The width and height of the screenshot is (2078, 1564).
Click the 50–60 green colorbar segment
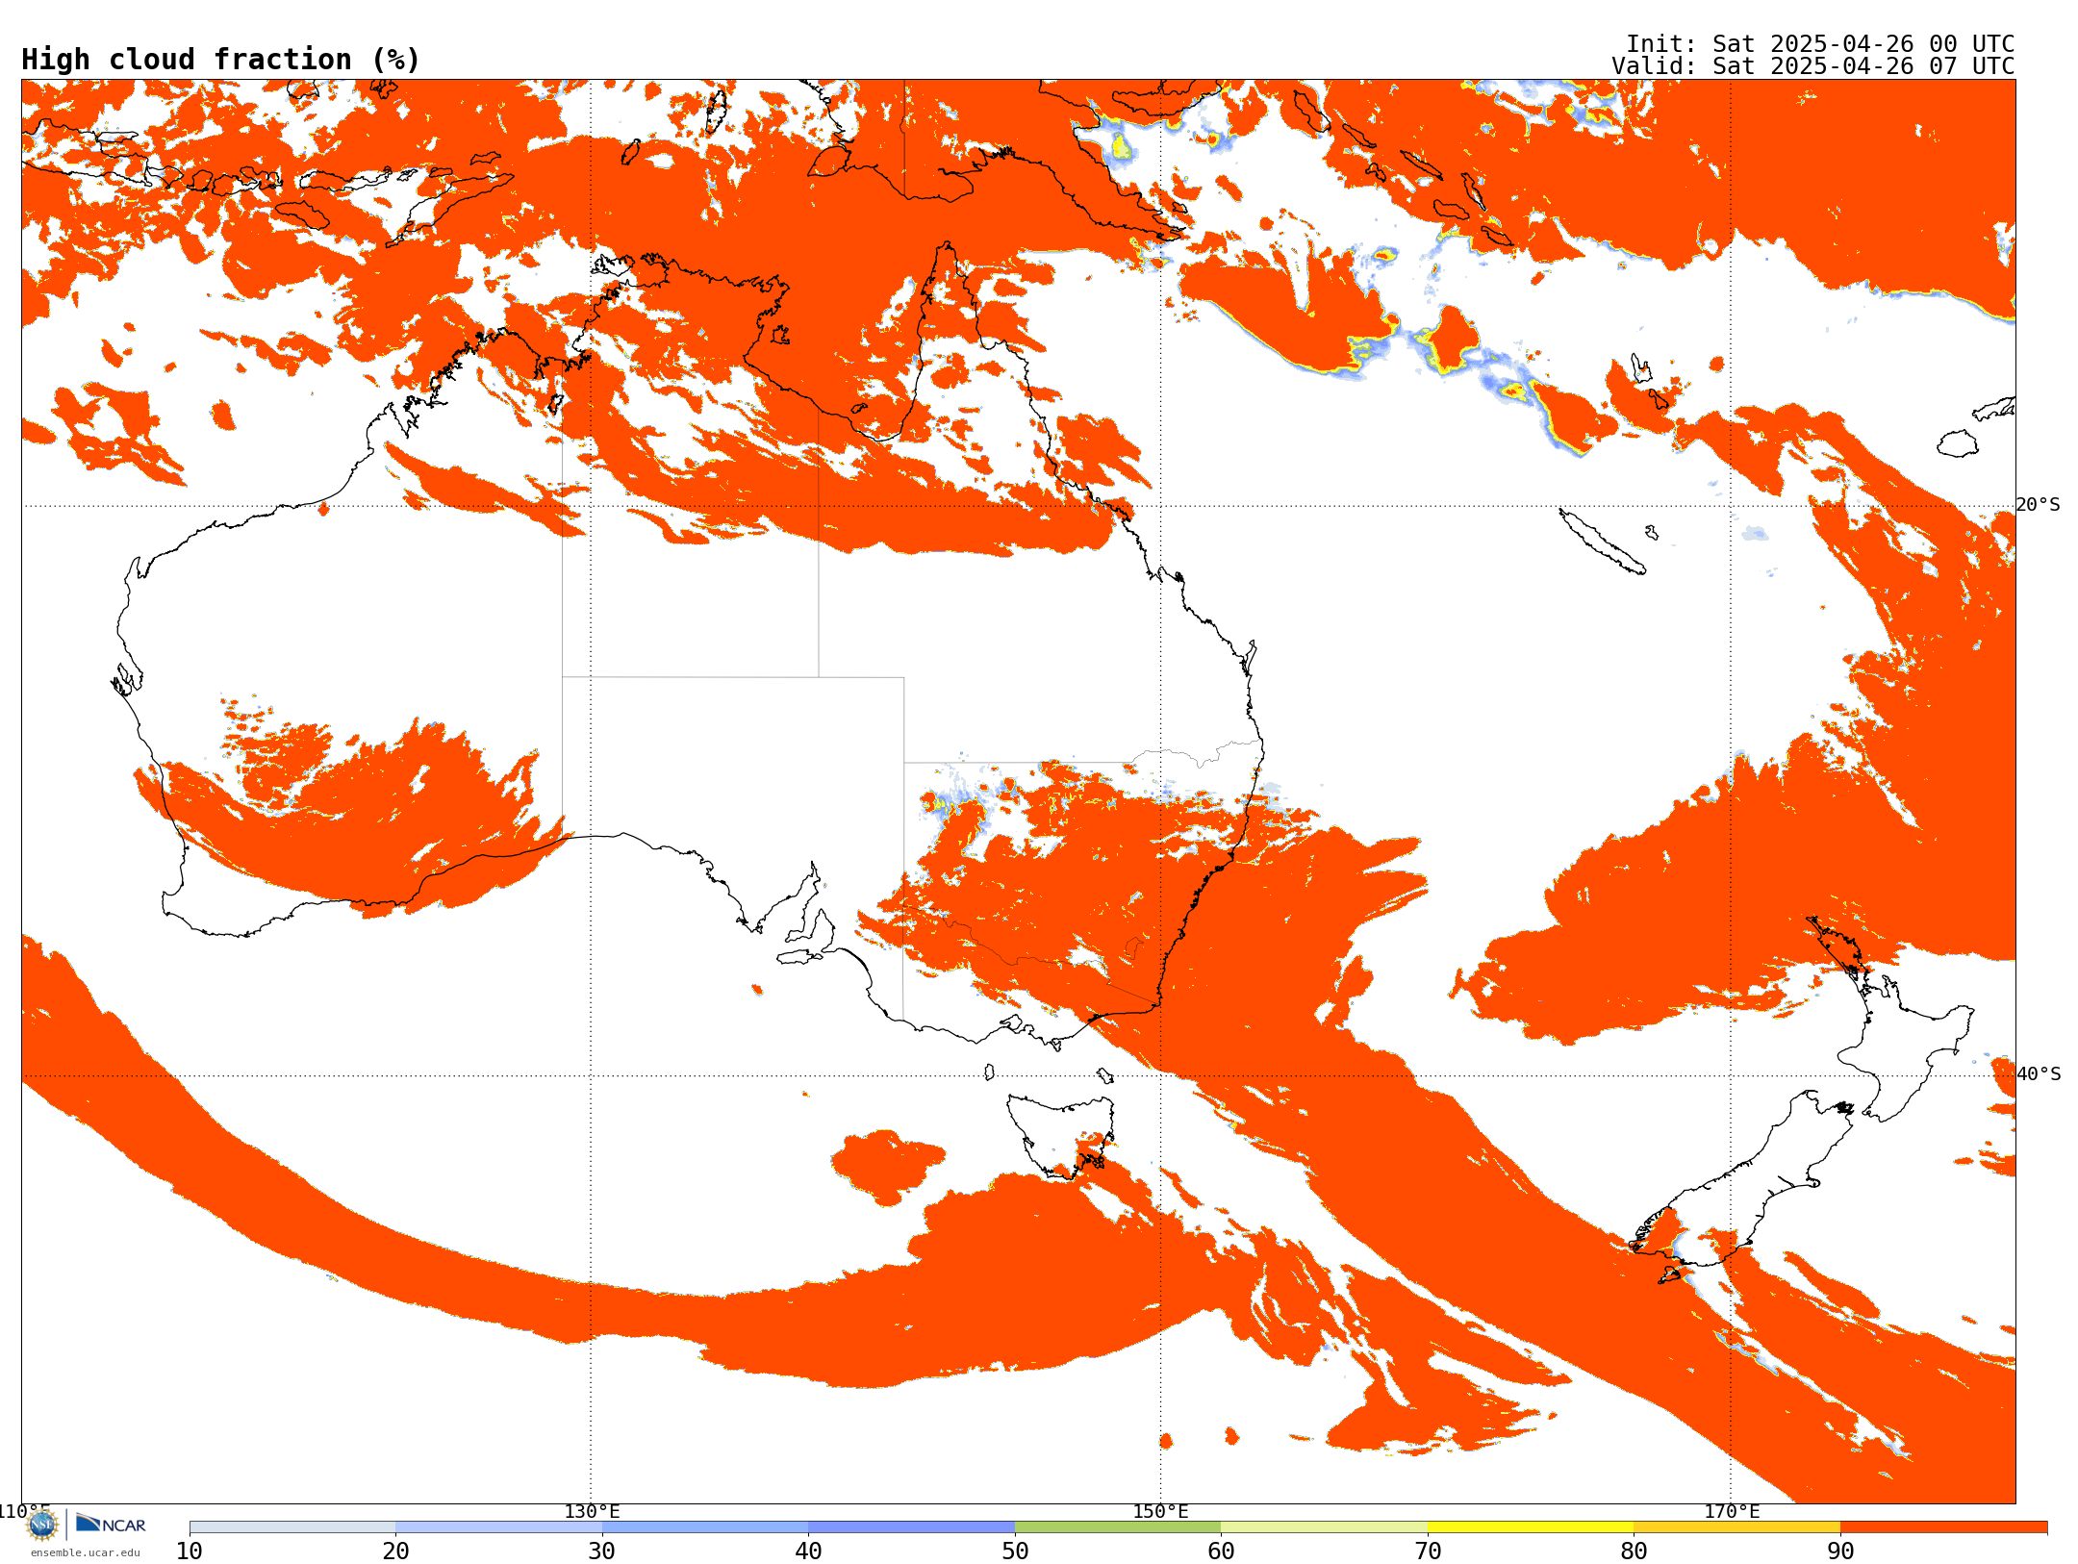tap(1118, 1527)
